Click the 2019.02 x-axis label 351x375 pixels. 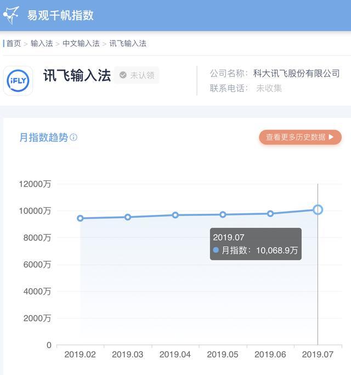click(80, 355)
